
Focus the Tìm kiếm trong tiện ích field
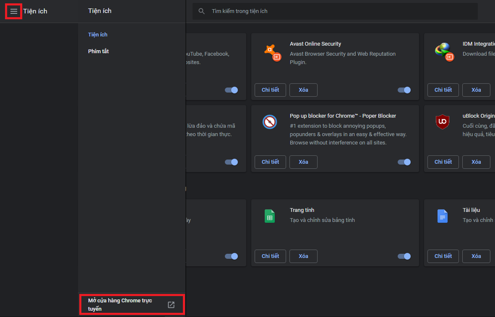click(x=335, y=11)
